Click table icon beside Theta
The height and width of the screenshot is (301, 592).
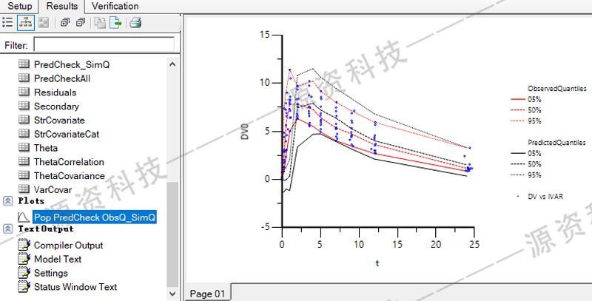(24, 148)
